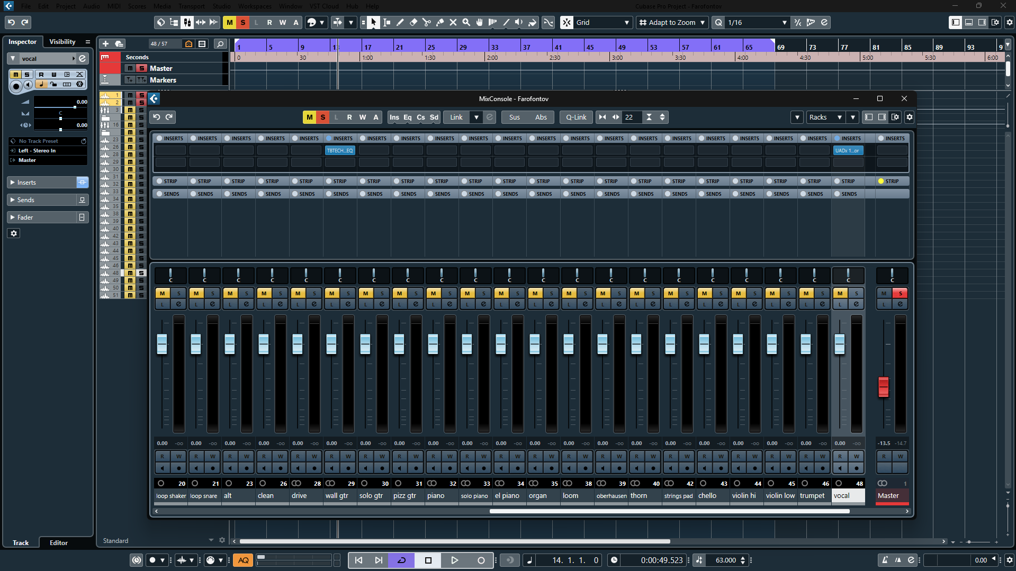The image size is (1016, 571).
Task: Select the Color paint bucket tool
Action: point(533,22)
